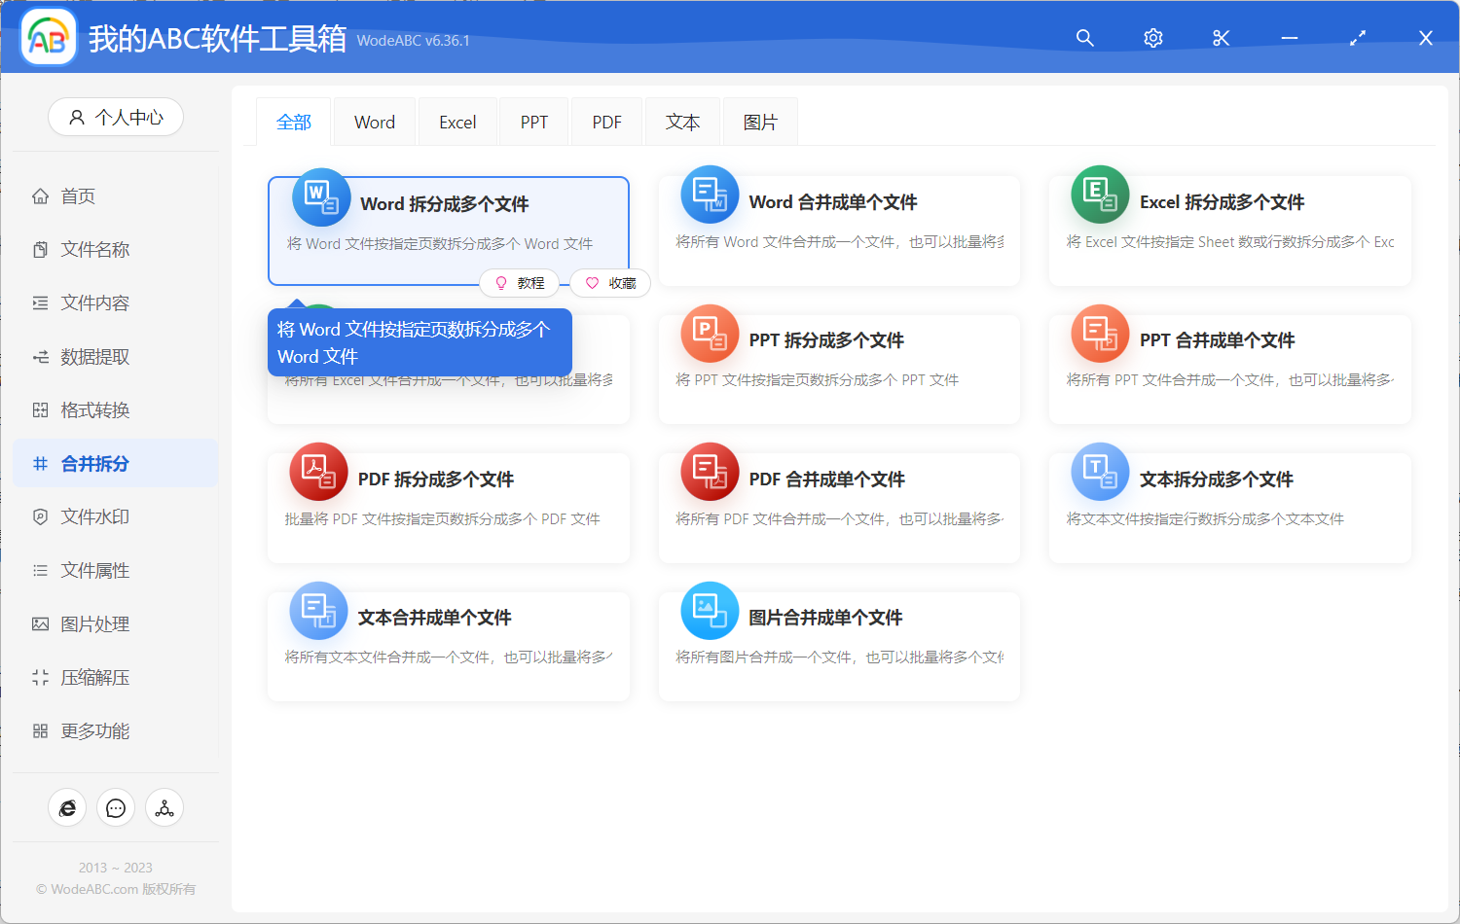The height and width of the screenshot is (924, 1460).
Task: Select the 图片处理 sidebar icon
Action: [x=40, y=623]
